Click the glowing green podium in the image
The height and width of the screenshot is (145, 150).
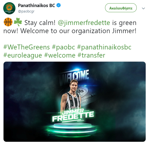(x=72, y=129)
